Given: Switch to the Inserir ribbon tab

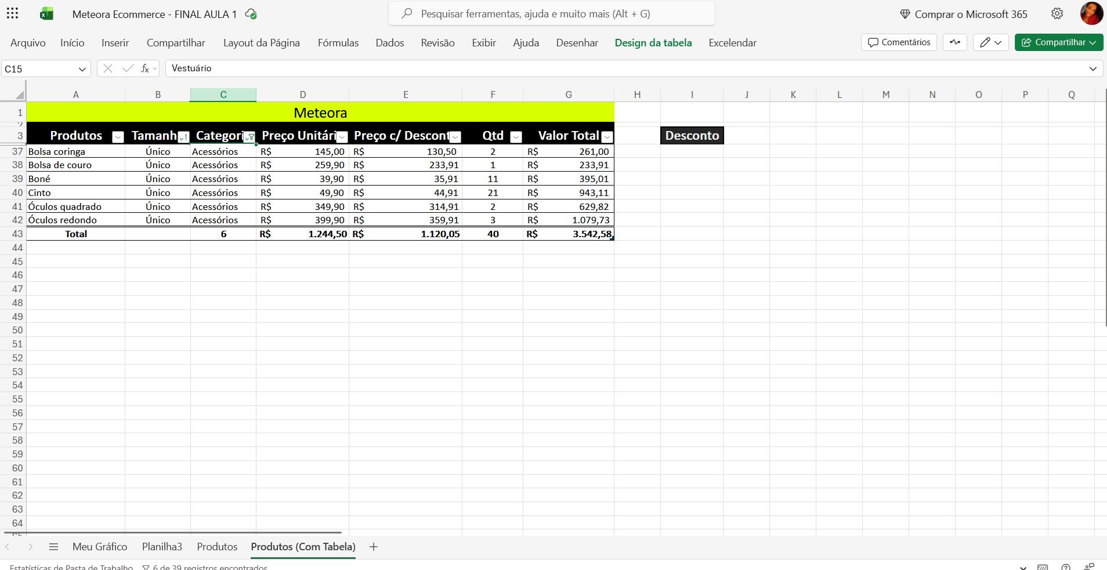Looking at the screenshot, I should coord(115,43).
